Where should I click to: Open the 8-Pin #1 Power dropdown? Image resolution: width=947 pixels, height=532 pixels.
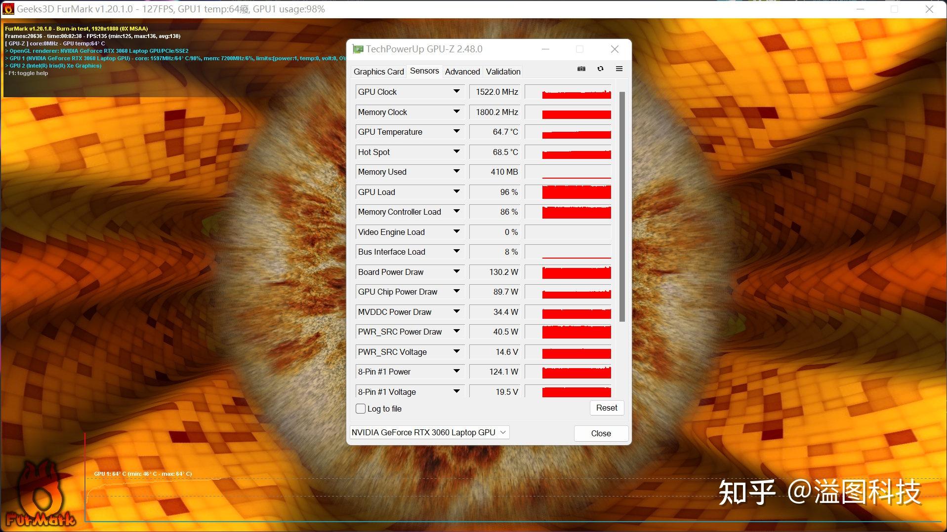(x=456, y=371)
